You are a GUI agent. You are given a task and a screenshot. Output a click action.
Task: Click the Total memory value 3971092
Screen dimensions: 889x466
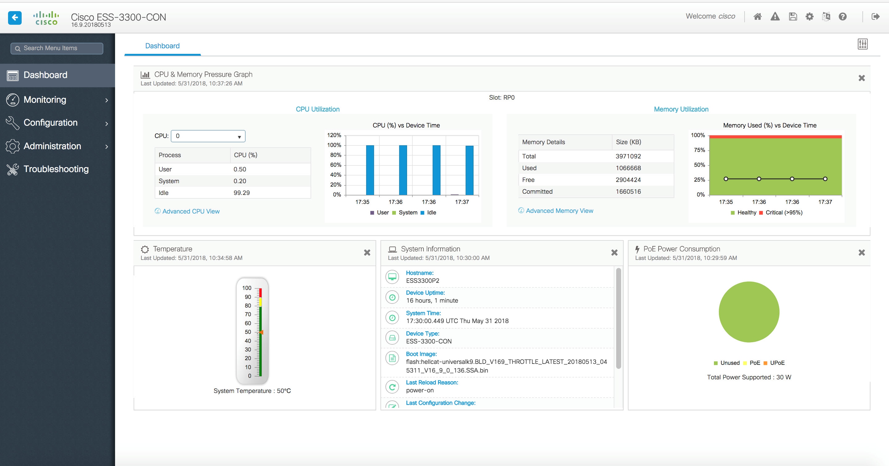tap(628, 156)
